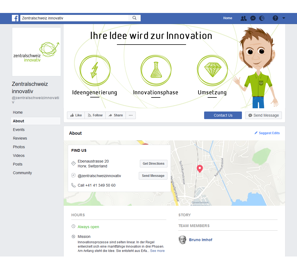
Task: Open the Community section
Action: 22,173
